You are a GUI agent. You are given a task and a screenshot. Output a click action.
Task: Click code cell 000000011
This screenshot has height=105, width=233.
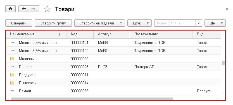80,75
